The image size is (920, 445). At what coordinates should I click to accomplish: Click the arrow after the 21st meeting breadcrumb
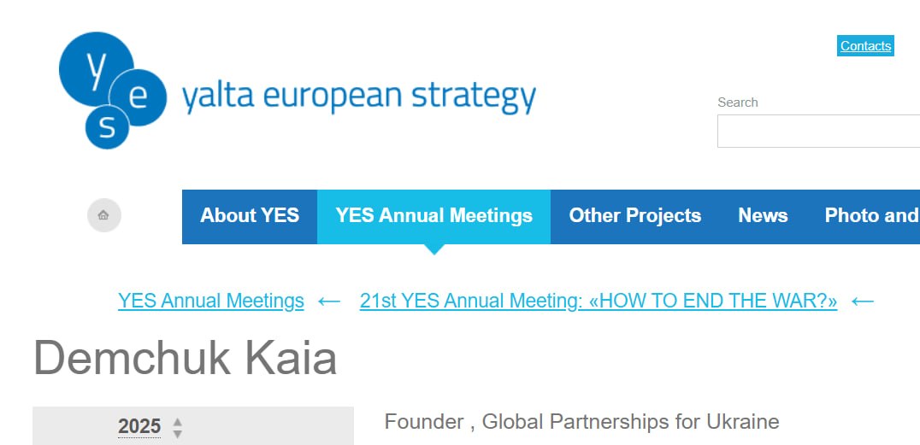click(x=863, y=302)
